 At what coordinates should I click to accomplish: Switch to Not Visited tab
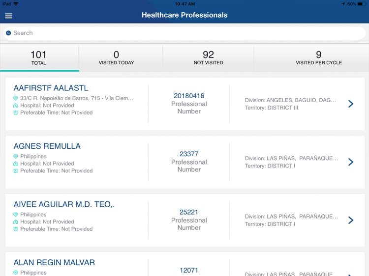208,58
